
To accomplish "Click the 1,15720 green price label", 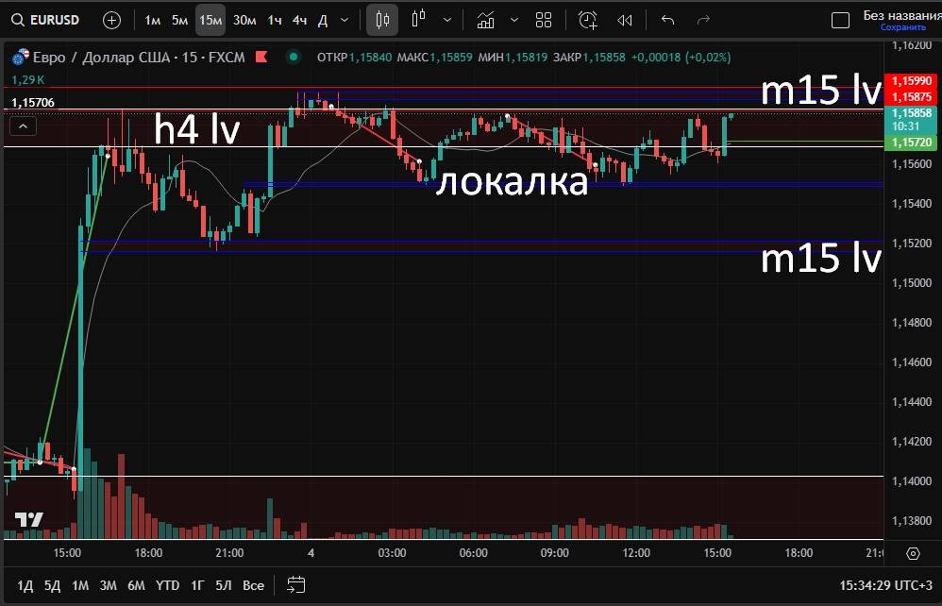I will click(x=910, y=142).
